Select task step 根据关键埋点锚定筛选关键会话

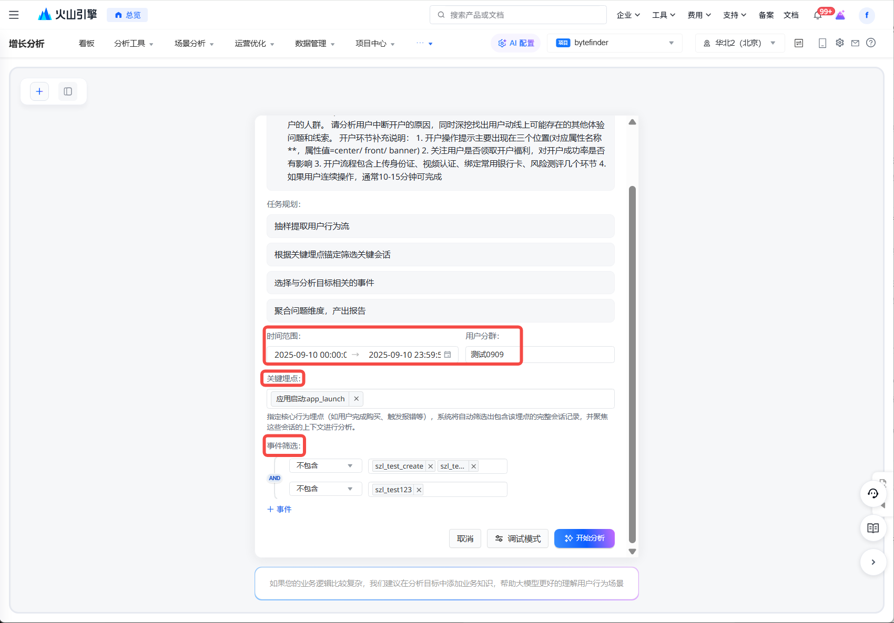point(441,255)
